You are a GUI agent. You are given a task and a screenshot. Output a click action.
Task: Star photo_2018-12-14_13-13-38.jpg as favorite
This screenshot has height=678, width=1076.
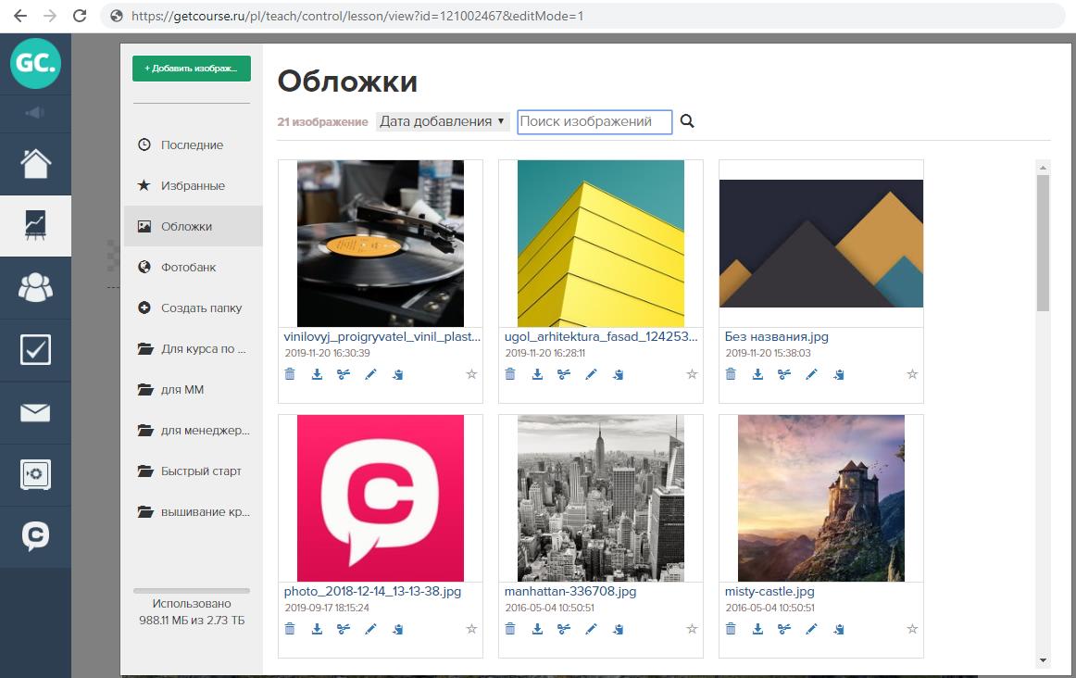point(471,629)
